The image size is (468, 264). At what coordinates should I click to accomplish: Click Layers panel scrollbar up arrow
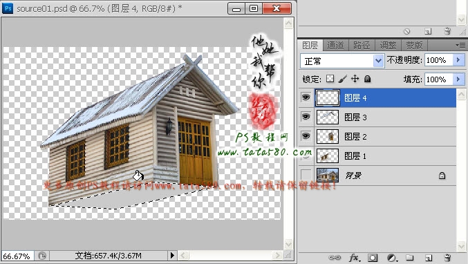click(462, 94)
